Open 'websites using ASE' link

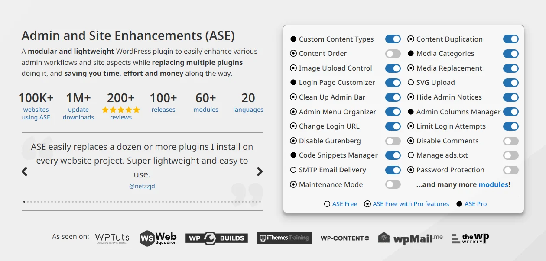[x=36, y=113]
